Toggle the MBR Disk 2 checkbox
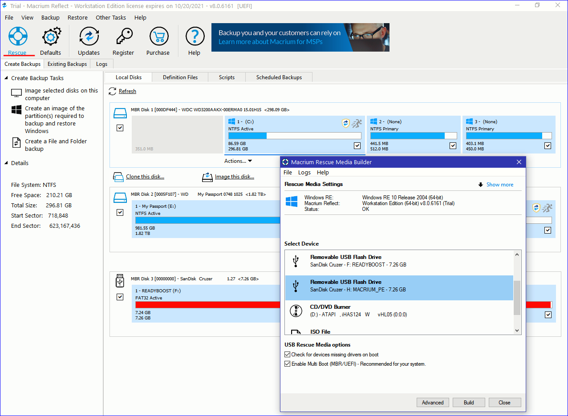568x416 pixels. coord(120,212)
